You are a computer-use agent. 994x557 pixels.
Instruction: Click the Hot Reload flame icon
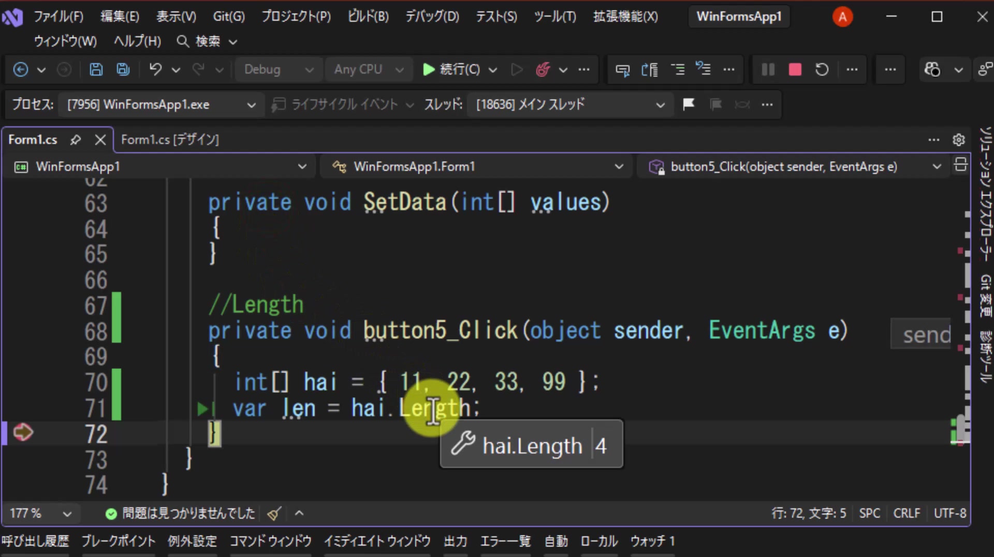click(x=542, y=69)
